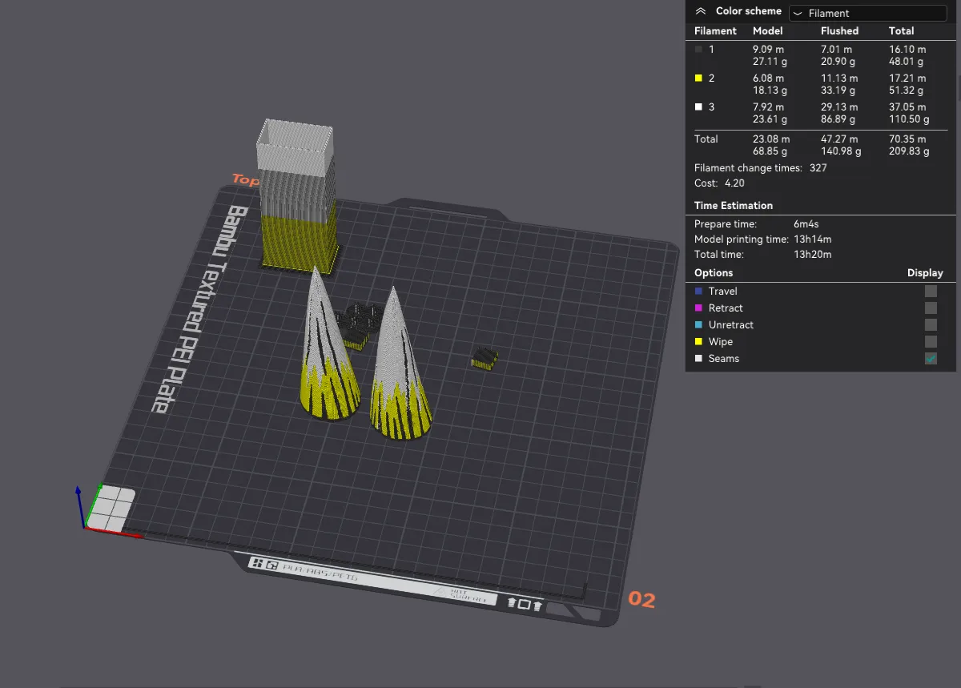Click the magenta Retract legend icon

698,308
